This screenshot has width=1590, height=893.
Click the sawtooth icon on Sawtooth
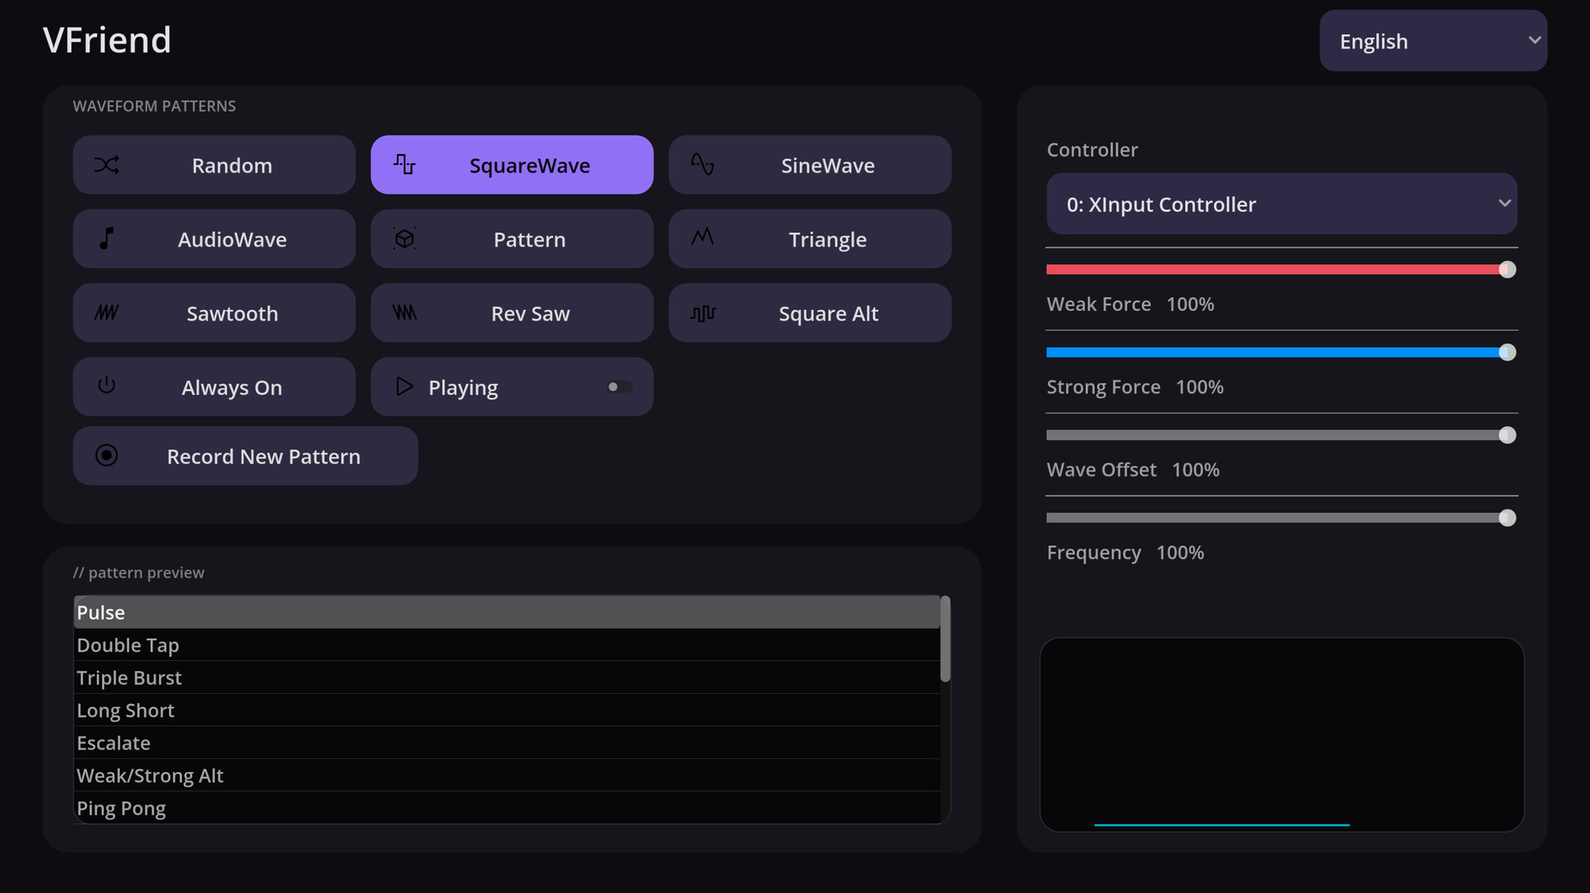click(x=107, y=312)
